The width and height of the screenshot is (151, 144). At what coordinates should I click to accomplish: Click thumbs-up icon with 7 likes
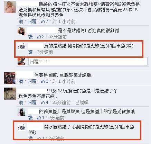coord(43,21)
